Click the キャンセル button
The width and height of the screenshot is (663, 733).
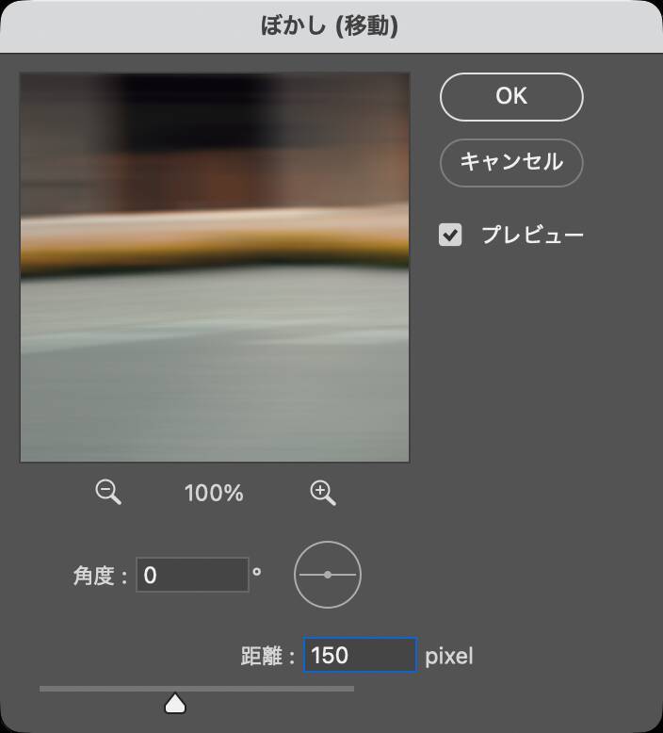[x=511, y=163]
